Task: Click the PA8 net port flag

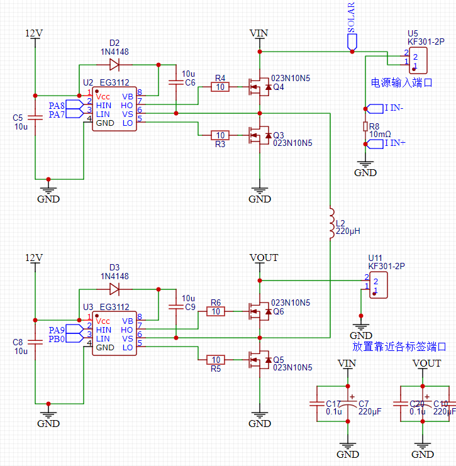Action: tap(74, 104)
